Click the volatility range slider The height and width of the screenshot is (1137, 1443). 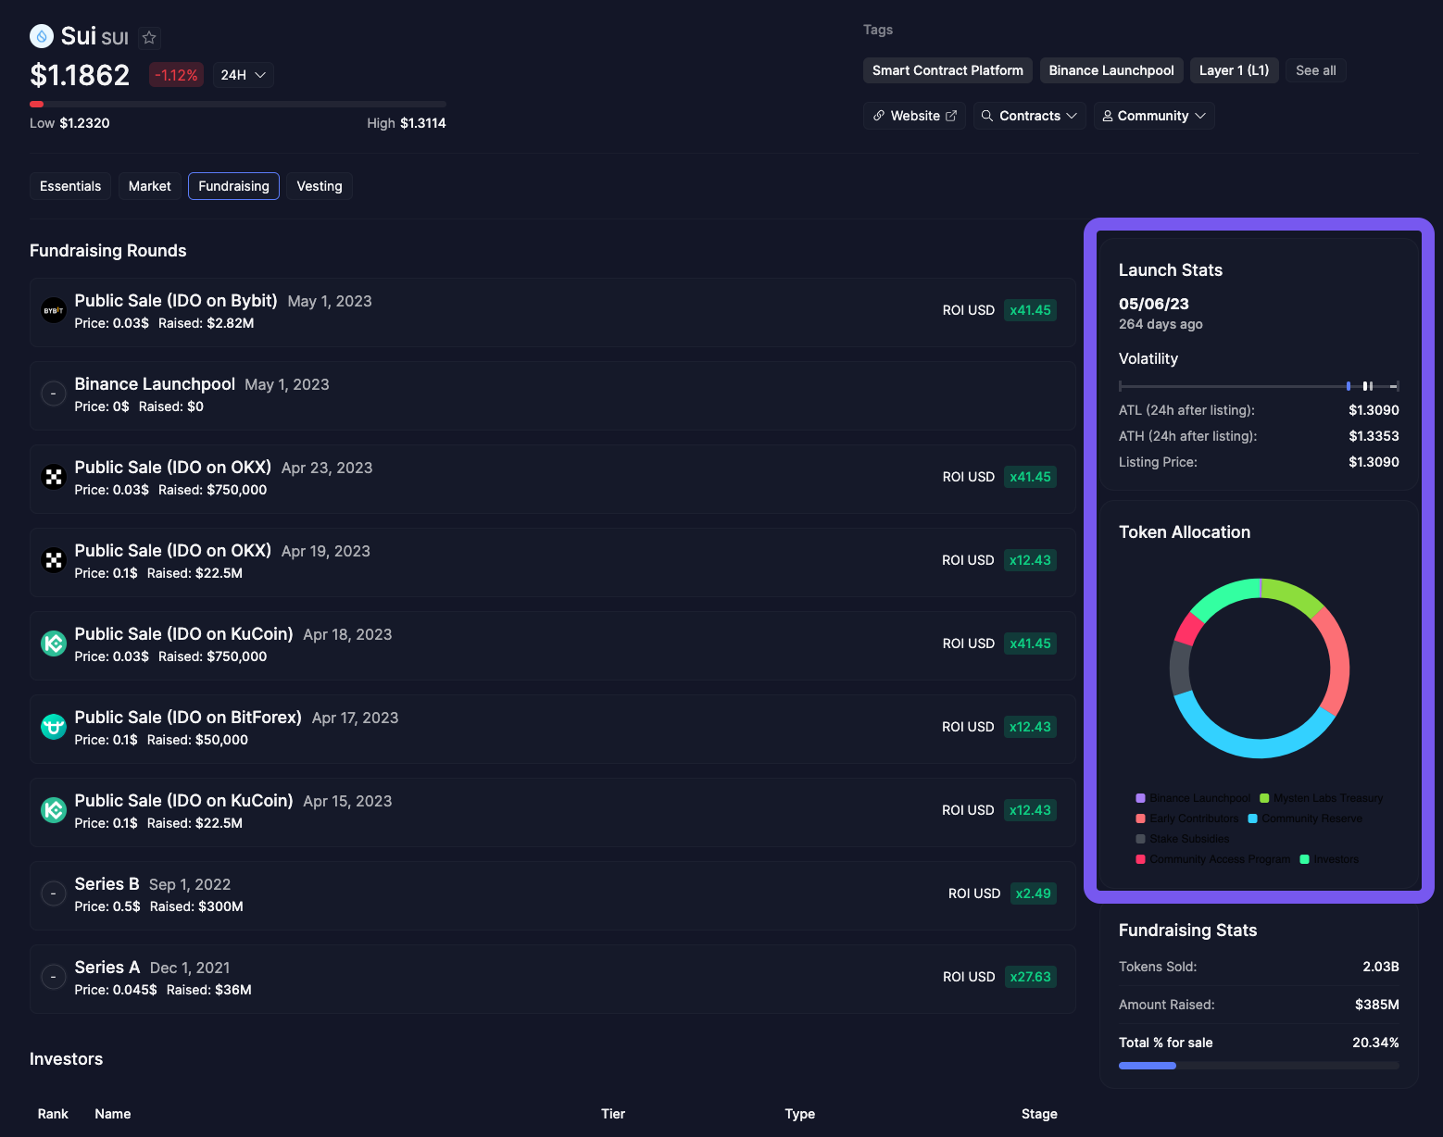1259,385
